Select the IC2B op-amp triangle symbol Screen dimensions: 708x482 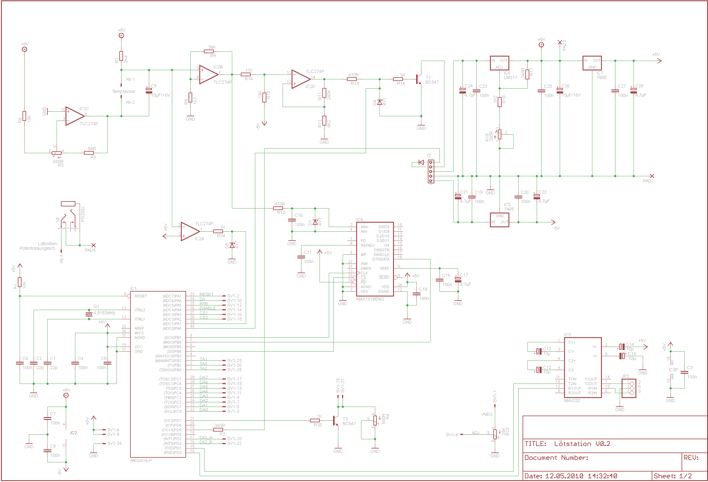(209, 74)
